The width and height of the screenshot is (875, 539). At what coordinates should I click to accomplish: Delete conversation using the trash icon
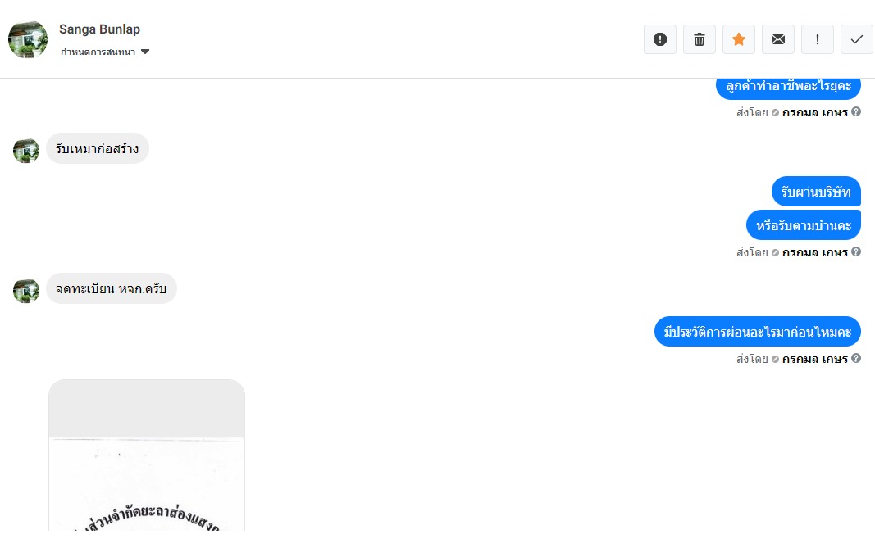click(700, 39)
